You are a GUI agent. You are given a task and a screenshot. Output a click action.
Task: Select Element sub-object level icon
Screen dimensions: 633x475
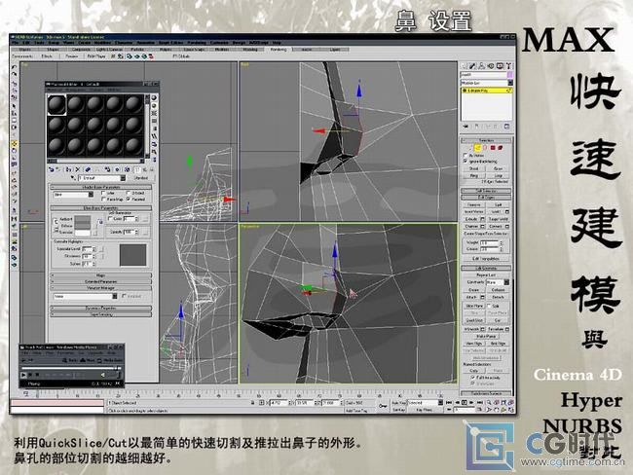500,148
